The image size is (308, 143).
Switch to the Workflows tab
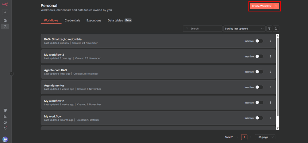point(51,21)
